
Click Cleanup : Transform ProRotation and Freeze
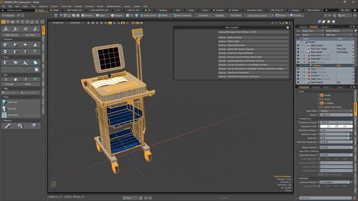[253, 76]
